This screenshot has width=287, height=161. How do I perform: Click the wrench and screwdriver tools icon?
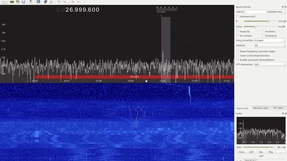(x=52, y=2)
